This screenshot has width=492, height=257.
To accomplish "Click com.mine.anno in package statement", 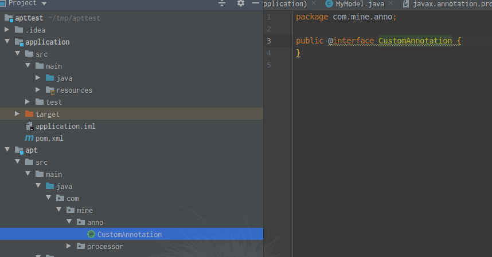I will [x=362, y=17].
